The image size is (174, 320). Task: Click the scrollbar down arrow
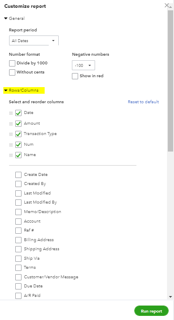coord(171,297)
